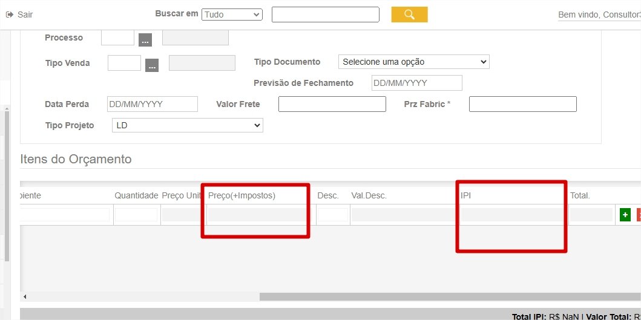Click the Sair logout icon
This screenshot has width=641, height=320.
click(10, 15)
